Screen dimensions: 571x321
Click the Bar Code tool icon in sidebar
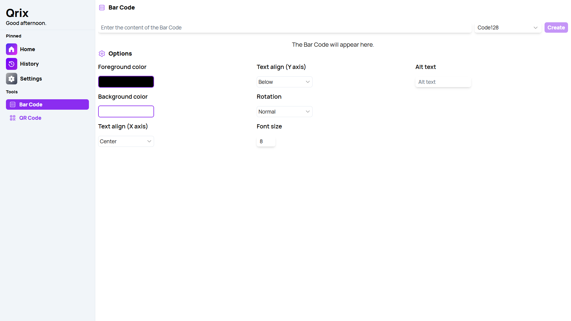[12, 104]
